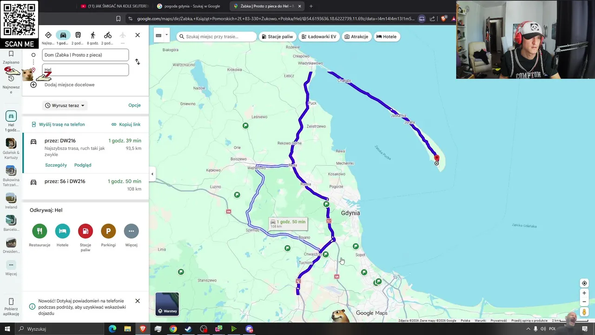Switch to YouTube skuter tab
Viewport: 595px width, 335px height.
coord(114,6)
